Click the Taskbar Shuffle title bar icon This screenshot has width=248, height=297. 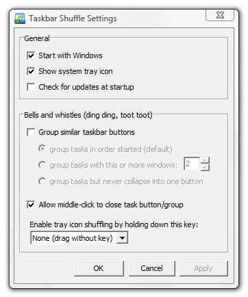[x=20, y=18]
